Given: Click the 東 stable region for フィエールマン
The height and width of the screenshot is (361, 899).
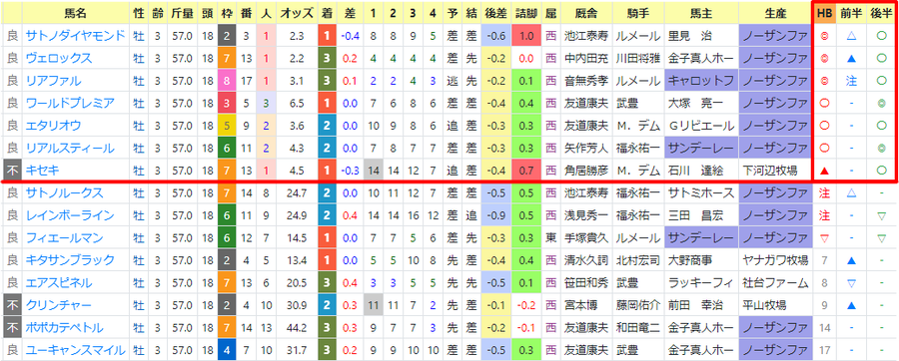Looking at the screenshot, I should (551, 238).
